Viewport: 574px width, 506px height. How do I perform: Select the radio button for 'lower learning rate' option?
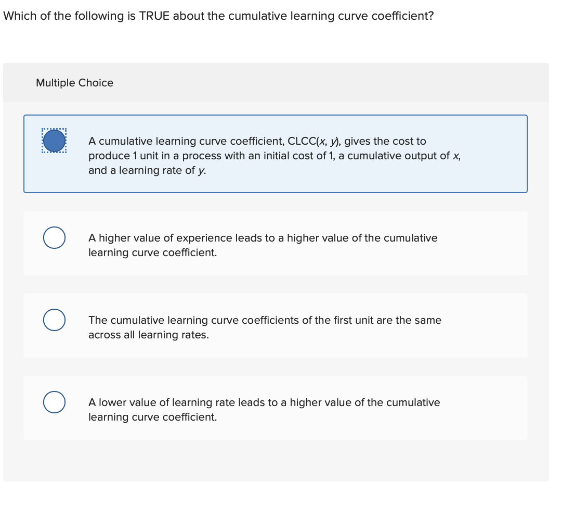click(54, 402)
